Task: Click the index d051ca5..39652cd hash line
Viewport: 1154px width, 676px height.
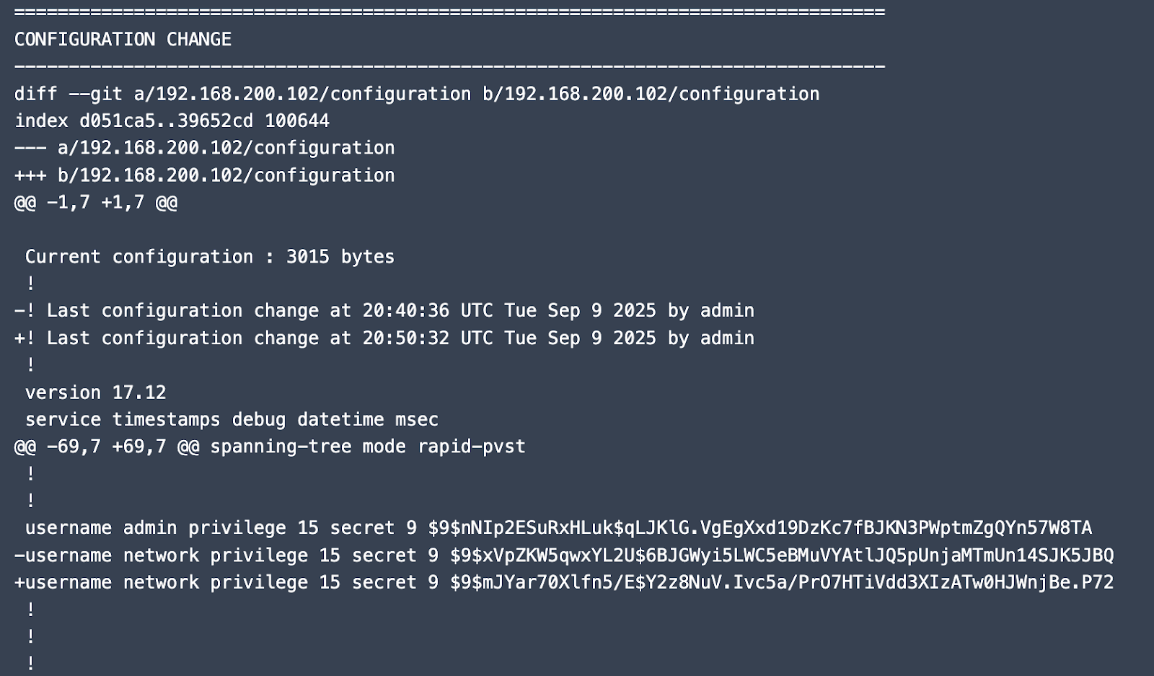Action: pos(172,120)
